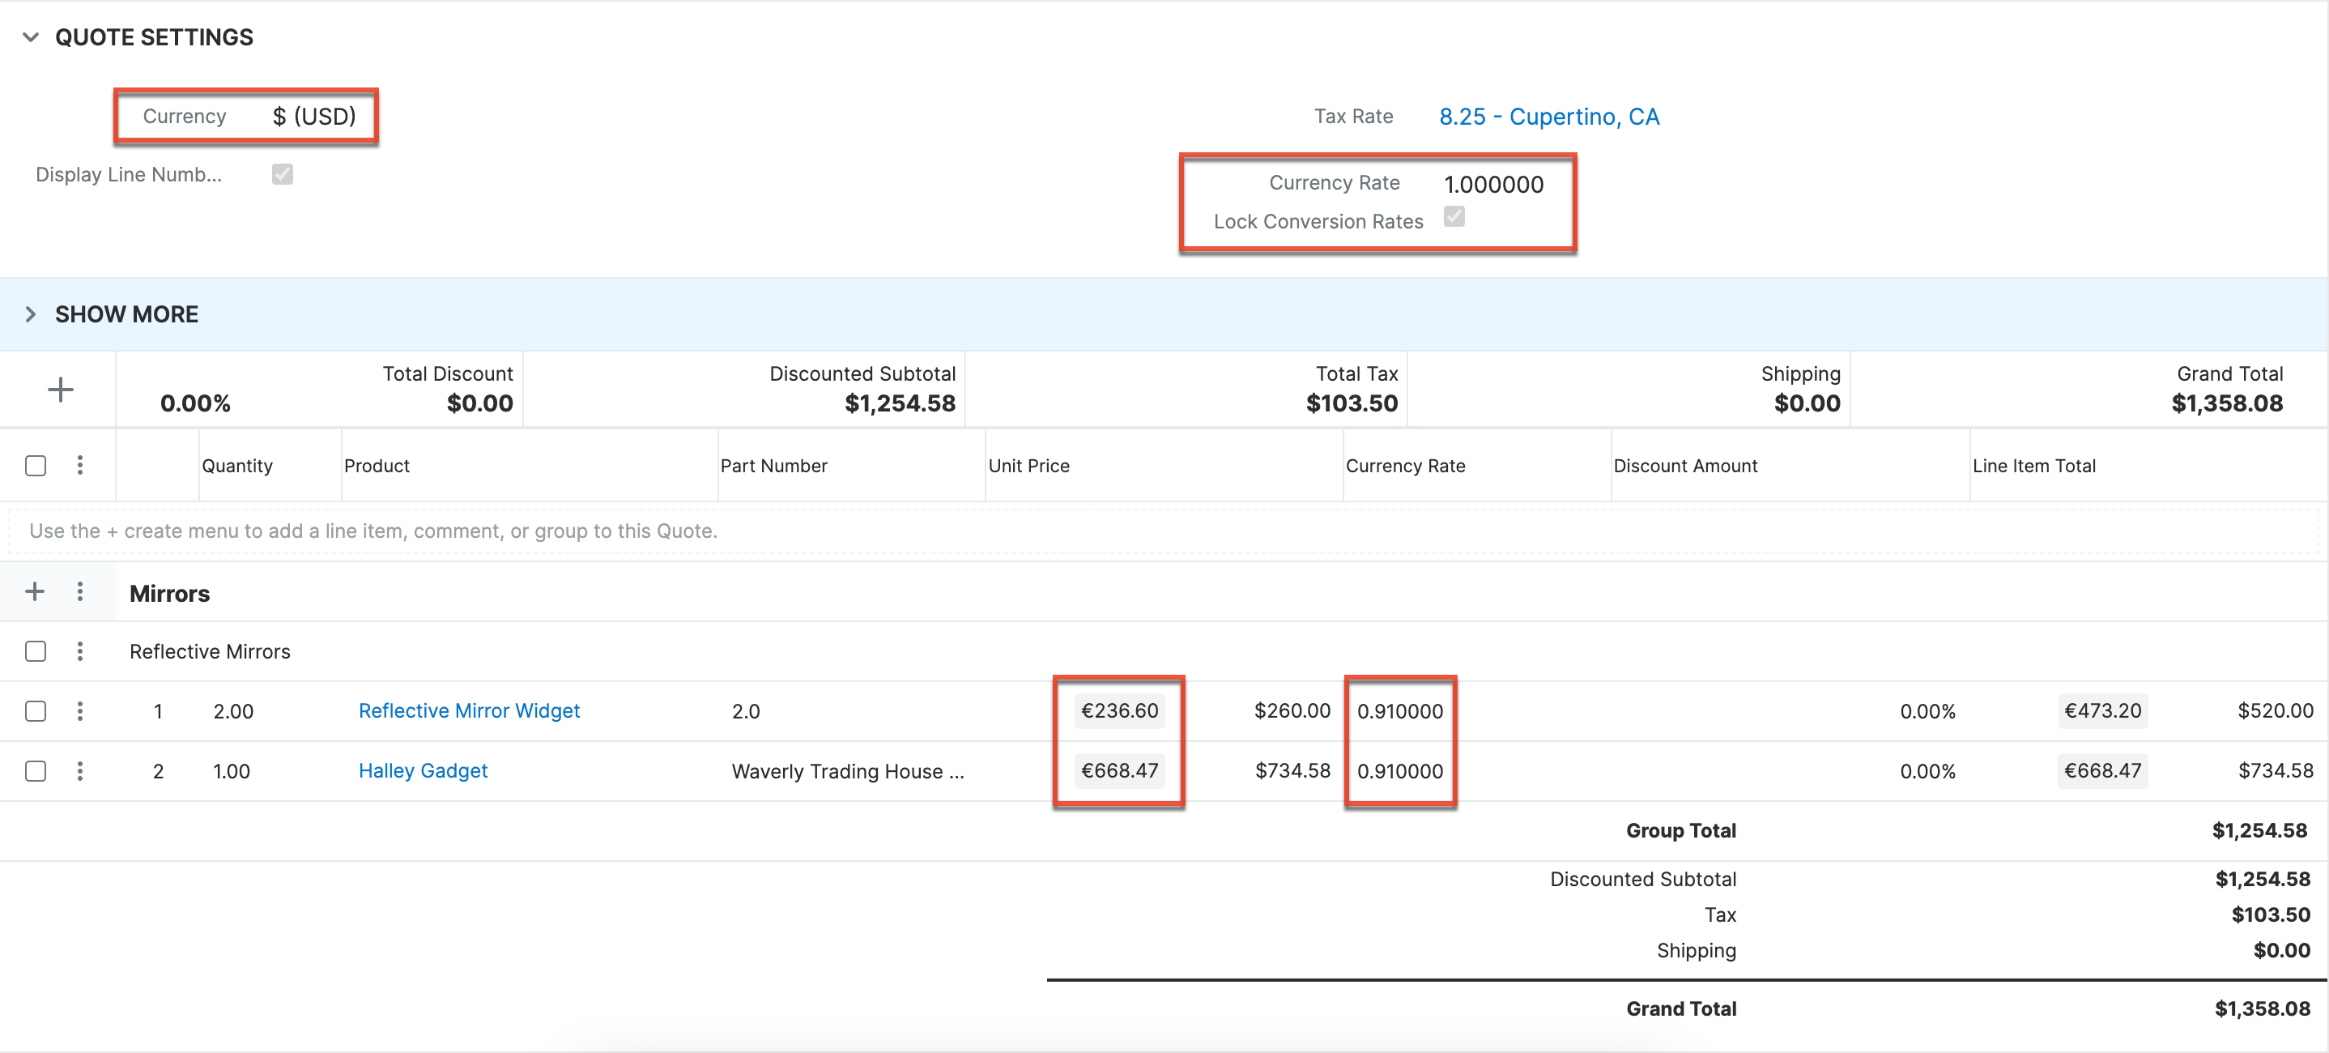The width and height of the screenshot is (2329, 1053).
Task: Click the Mirrors group name
Action: tap(170, 594)
